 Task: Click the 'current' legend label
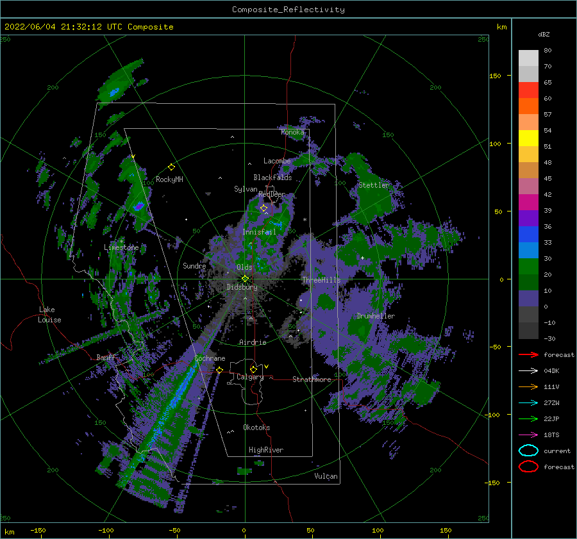557,451
